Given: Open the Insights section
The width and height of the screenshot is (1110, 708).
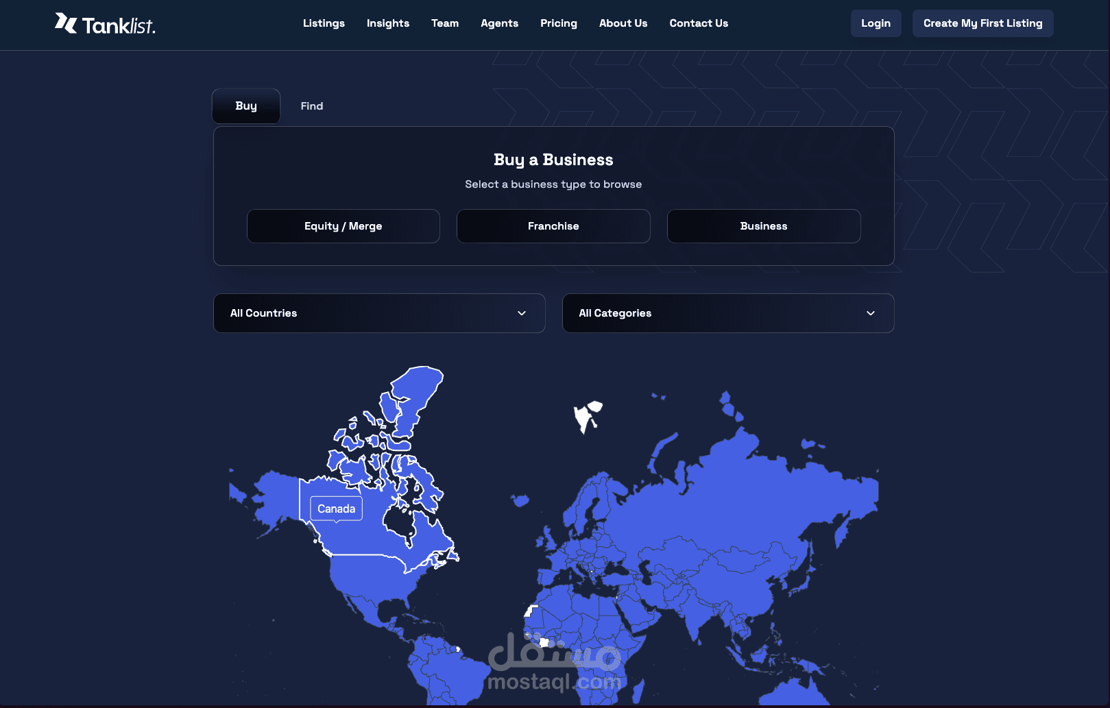Looking at the screenshot, I should coord(387,23).
